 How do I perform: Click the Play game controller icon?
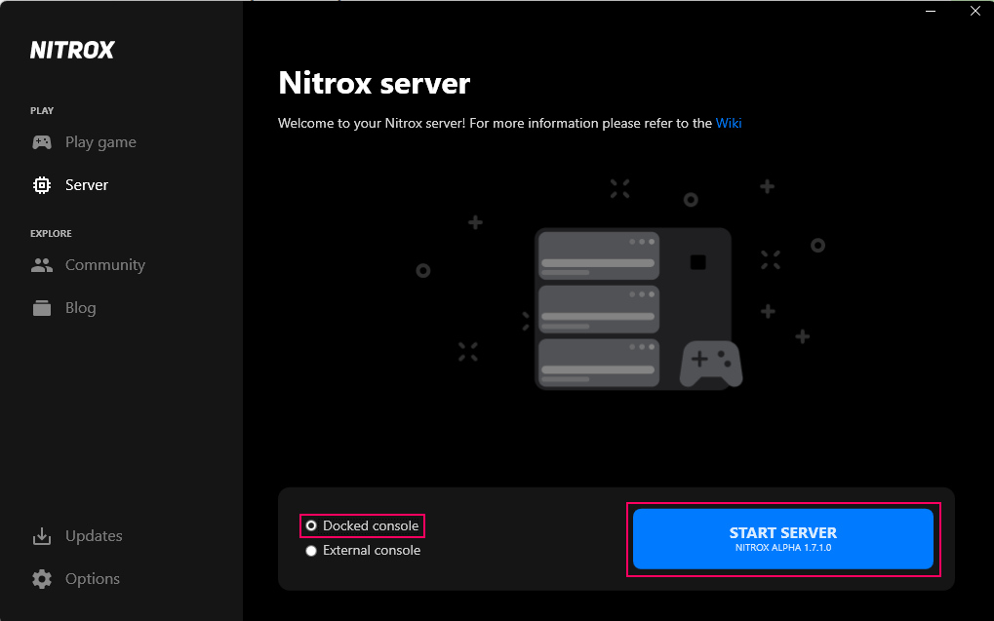click(42, 142)
